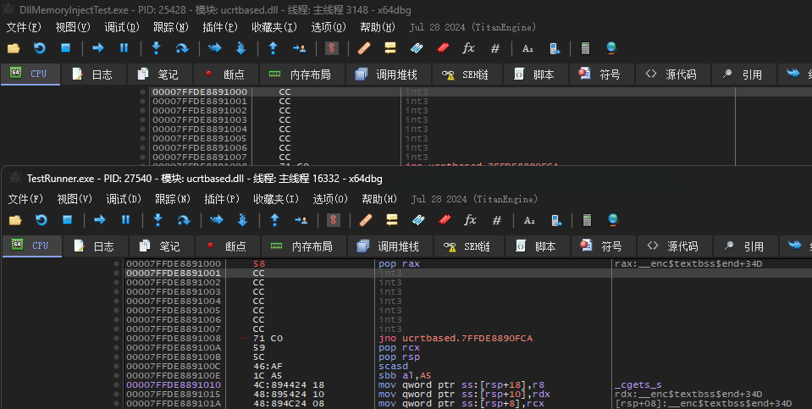Click Restart icon in TestRunner.exe window toolbar
Viewport: 812px width, 409px height.
(x=41, y=220)
